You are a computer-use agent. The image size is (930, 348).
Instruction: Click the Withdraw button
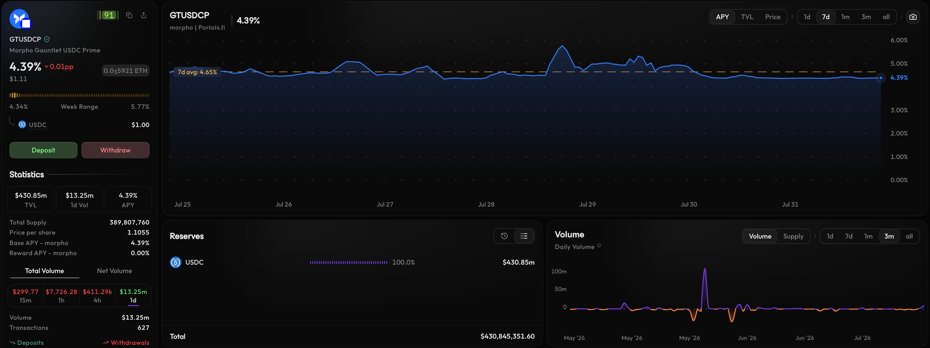coord(115,150)
